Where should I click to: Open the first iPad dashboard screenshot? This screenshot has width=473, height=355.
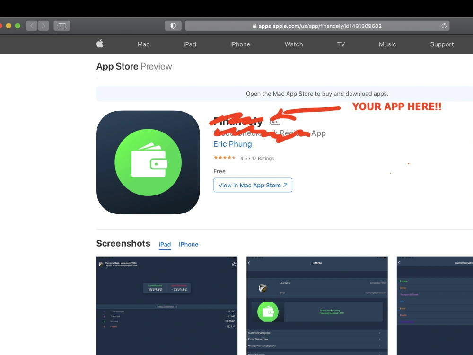tap(167, 306)
